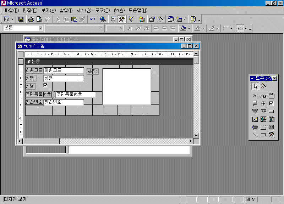Select the 본문 section bar

(x=109, y=62)
